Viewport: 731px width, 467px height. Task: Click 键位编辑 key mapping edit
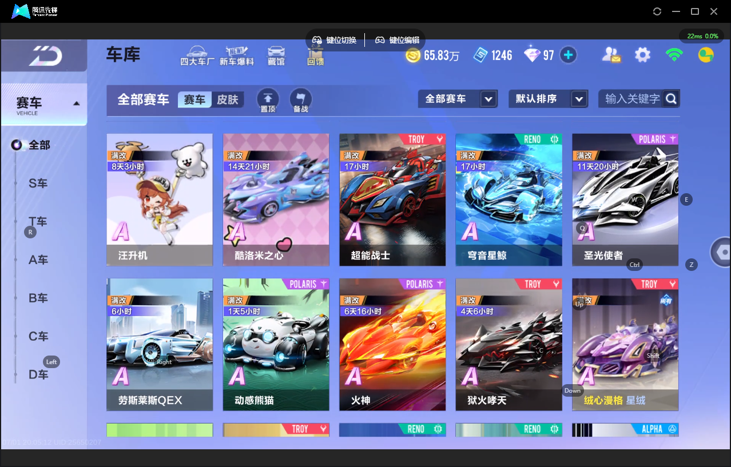point(398,40)
